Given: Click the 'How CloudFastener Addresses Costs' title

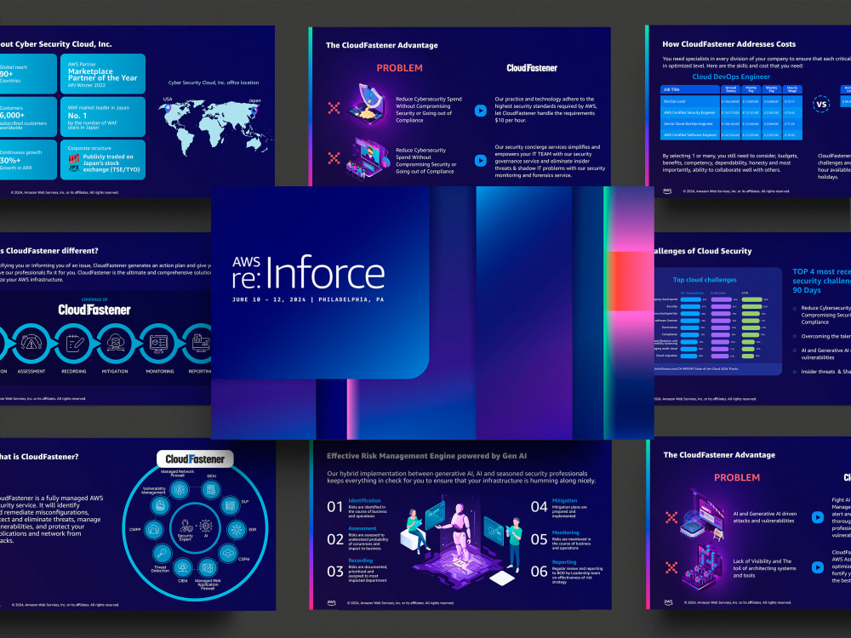Looking at the screenshot, I should 729,44.
